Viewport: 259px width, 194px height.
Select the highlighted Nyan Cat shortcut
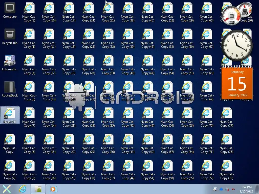10,115
